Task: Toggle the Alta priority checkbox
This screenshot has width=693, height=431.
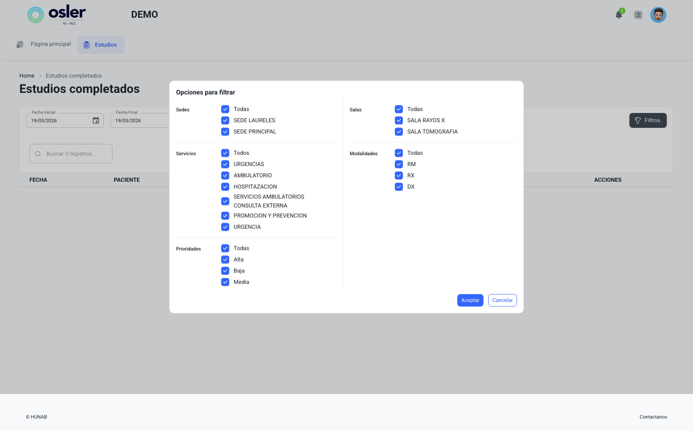Action: pyautogui.click(x=225, y=259)
